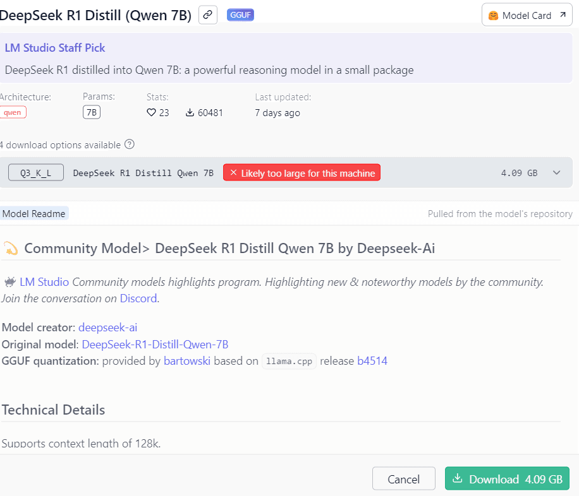Open the Model Card on Hugging Face
The image size is (579, 496).
click(x=527, y=15)
